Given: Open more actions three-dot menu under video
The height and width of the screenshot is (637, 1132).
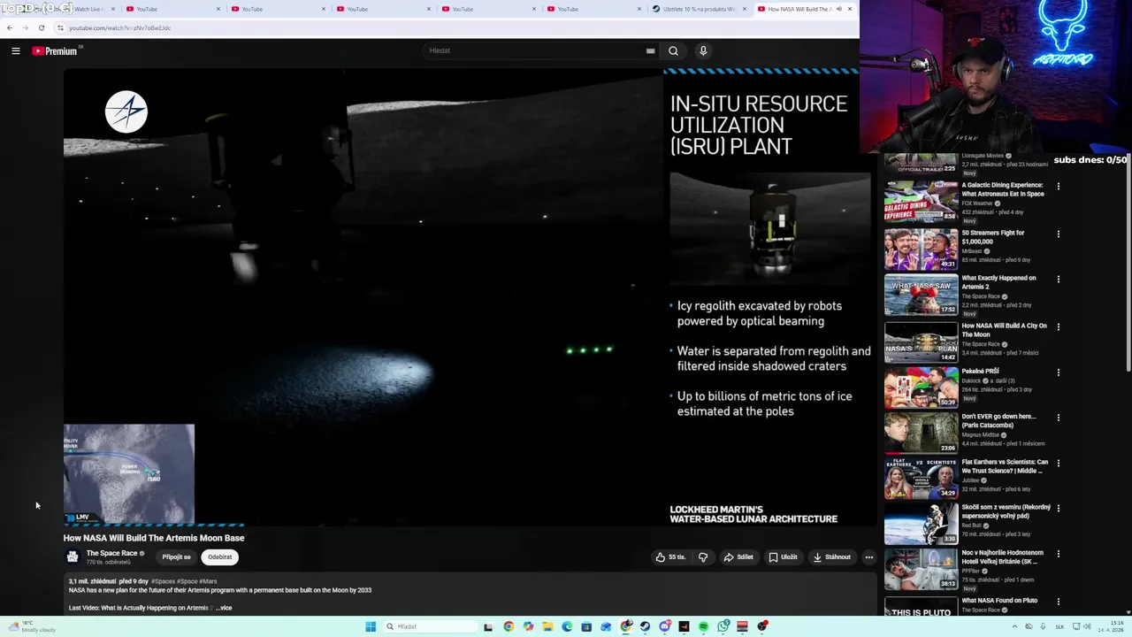Looking at the screenshot, I should tap(869, 557).
